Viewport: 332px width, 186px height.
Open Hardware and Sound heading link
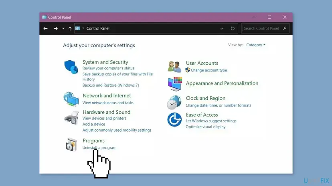[x=107, y=112]
